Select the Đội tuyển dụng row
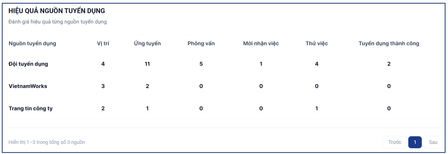This screenshot has width=448, height=154. click(224, 64)
